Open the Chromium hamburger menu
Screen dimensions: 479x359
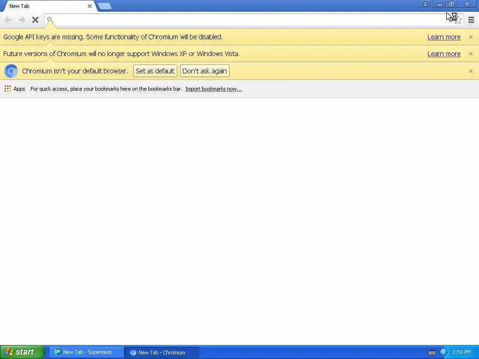coord(471,20)
